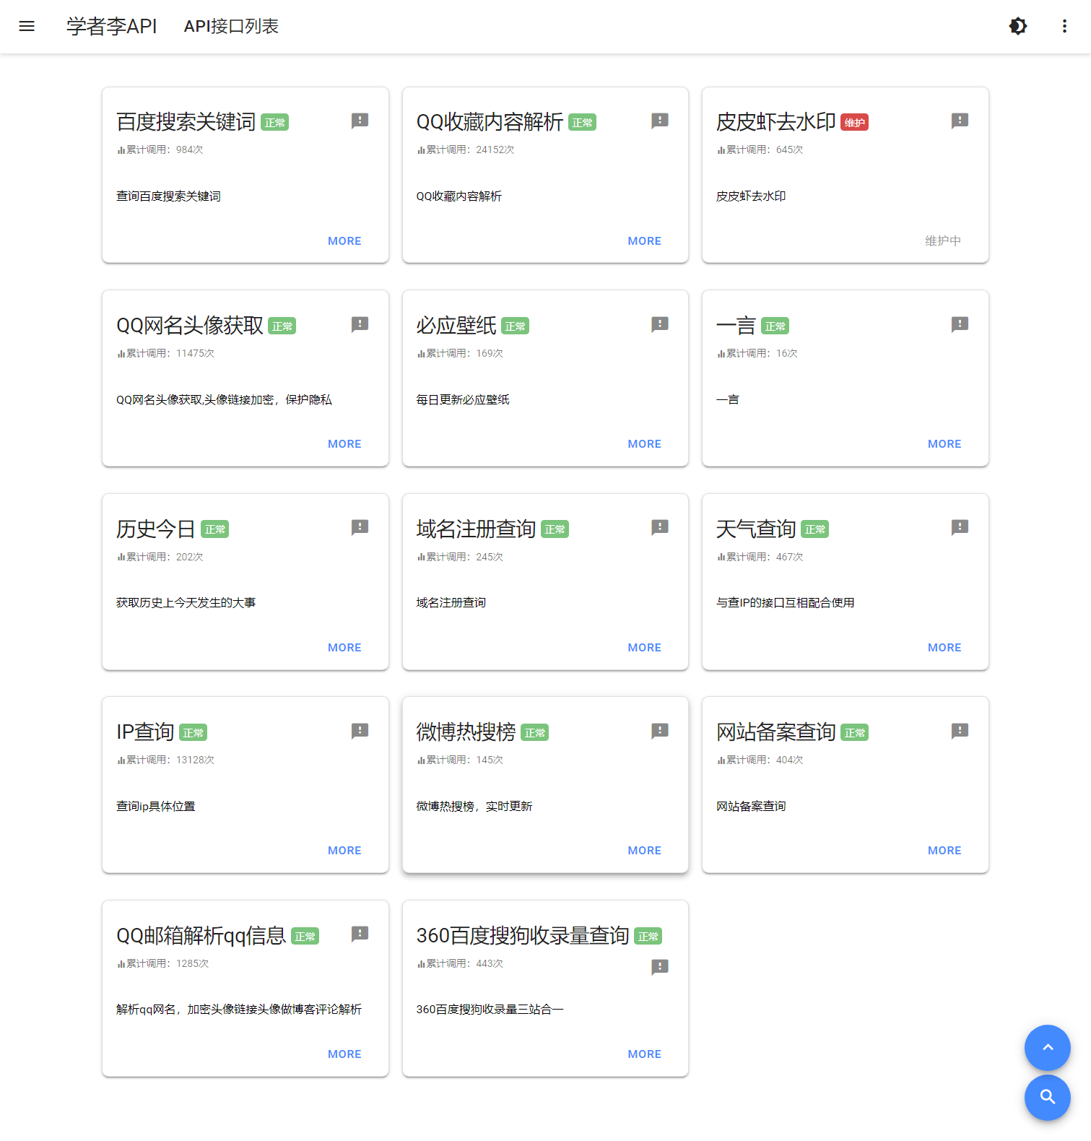Click 累计调用：13128次 call count
The width and height of the screenshot is (1091, 1141).
(166, 760)
